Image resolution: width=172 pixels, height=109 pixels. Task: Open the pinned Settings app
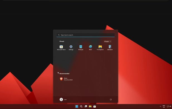pyautogui.click(x=71, y=48)
